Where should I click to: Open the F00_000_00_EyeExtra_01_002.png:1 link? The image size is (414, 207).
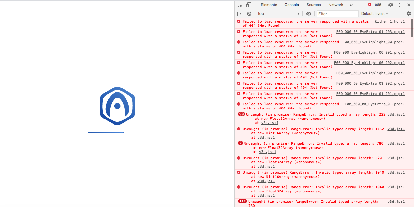click(x=370, y=83)
